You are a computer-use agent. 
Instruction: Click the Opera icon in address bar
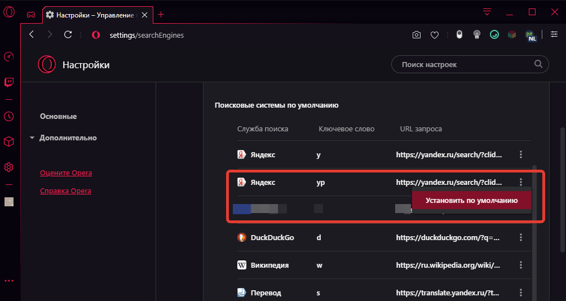(x=96, y=34)
